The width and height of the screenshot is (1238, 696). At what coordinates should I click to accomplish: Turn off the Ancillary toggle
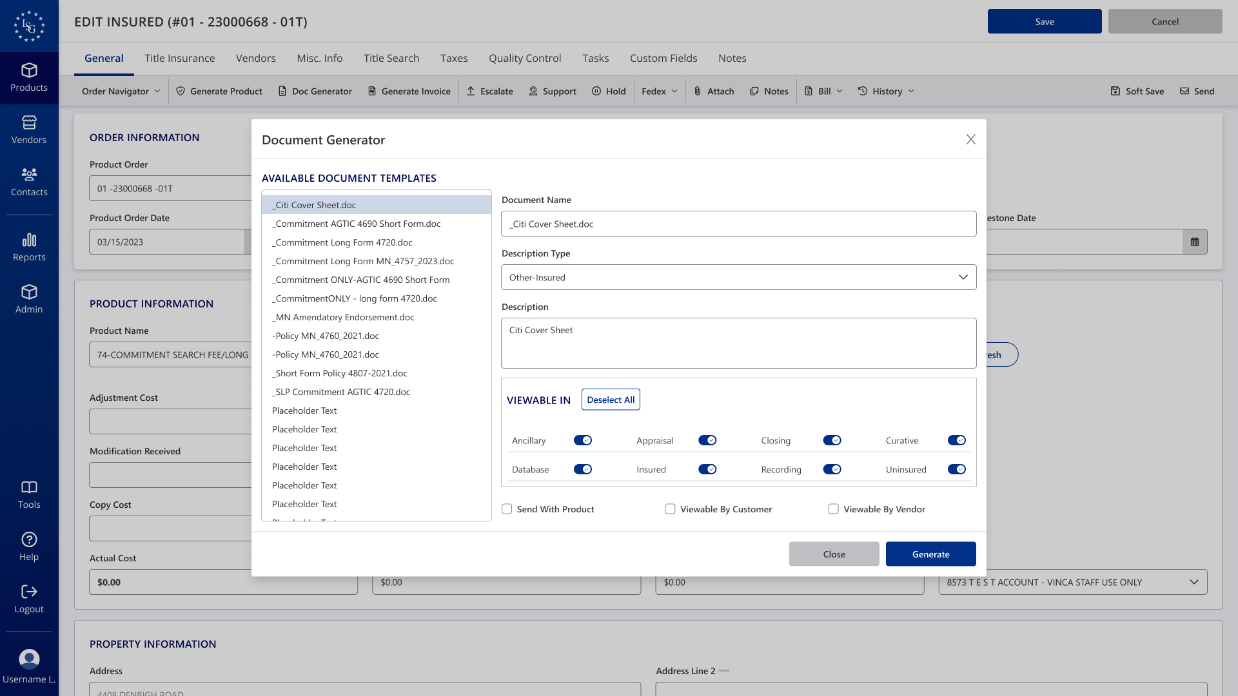582,440
